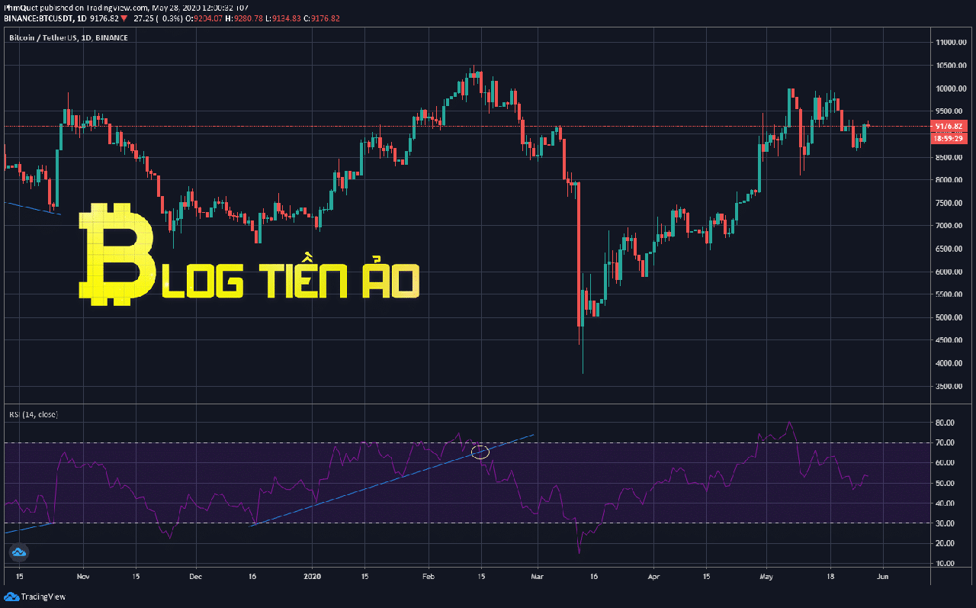Click the red down-arrow beside 9176.82 in header
The height and width of the screenshot is (608, 976).
click(x=124, y=18)
